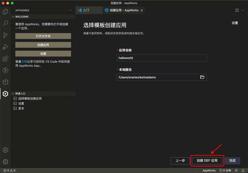248x173 pixels.
Task: Select the 创建应用 - AppWorks tab
Action: [x=123, y=10]
